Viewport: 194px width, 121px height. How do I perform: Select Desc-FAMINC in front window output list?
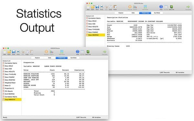(12, 77)
